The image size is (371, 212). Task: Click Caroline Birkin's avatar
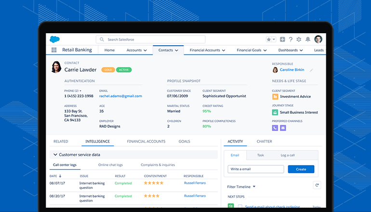click(275, 70)
